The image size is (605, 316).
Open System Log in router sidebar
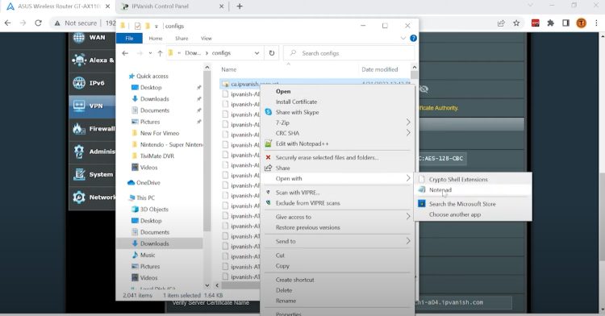click(92, 174)
